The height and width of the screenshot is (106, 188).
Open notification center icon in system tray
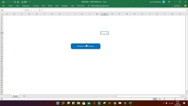(x=184, y=103)
